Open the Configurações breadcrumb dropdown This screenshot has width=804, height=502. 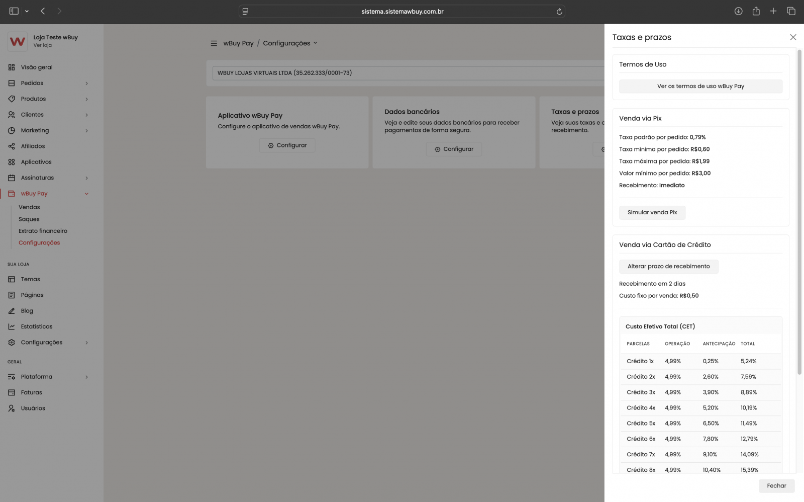pos(290,43)
